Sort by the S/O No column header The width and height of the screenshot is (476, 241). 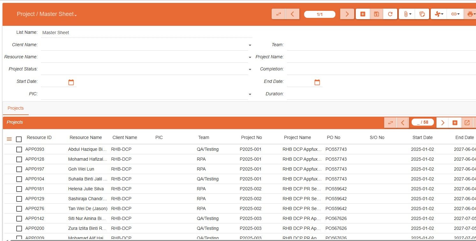377,137
